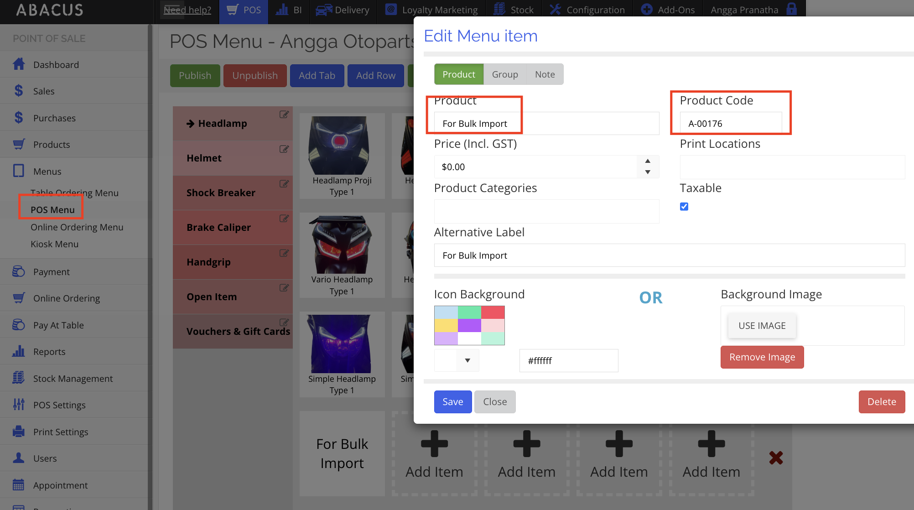914x510 pixels.
Task: Click the edit icon on Brake Caliper tab
Action: pyautogui.click(x=284, y=219)
